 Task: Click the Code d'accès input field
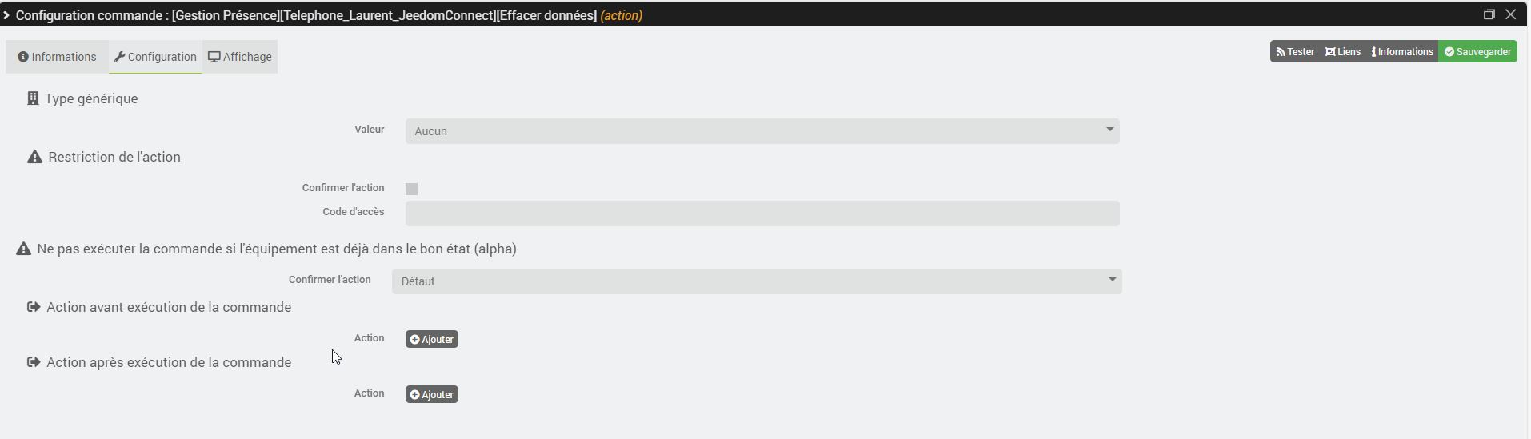click(762, 214)
